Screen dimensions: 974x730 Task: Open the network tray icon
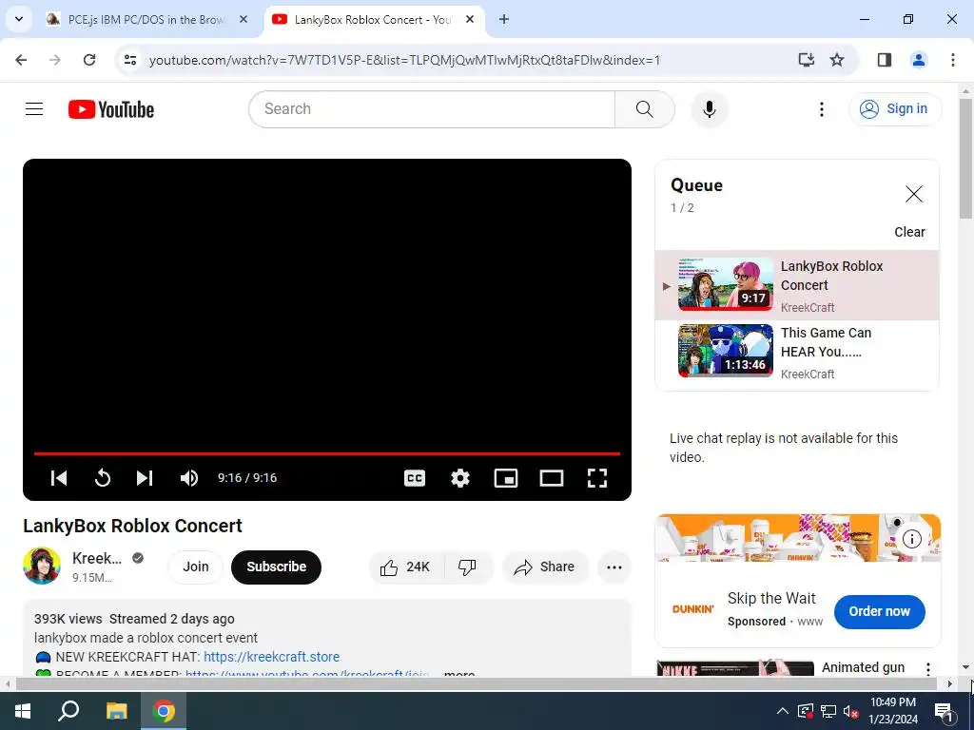click(x=828, y=711)
